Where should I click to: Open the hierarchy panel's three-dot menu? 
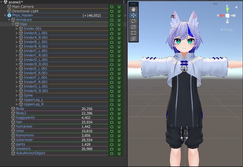point(123,2)
